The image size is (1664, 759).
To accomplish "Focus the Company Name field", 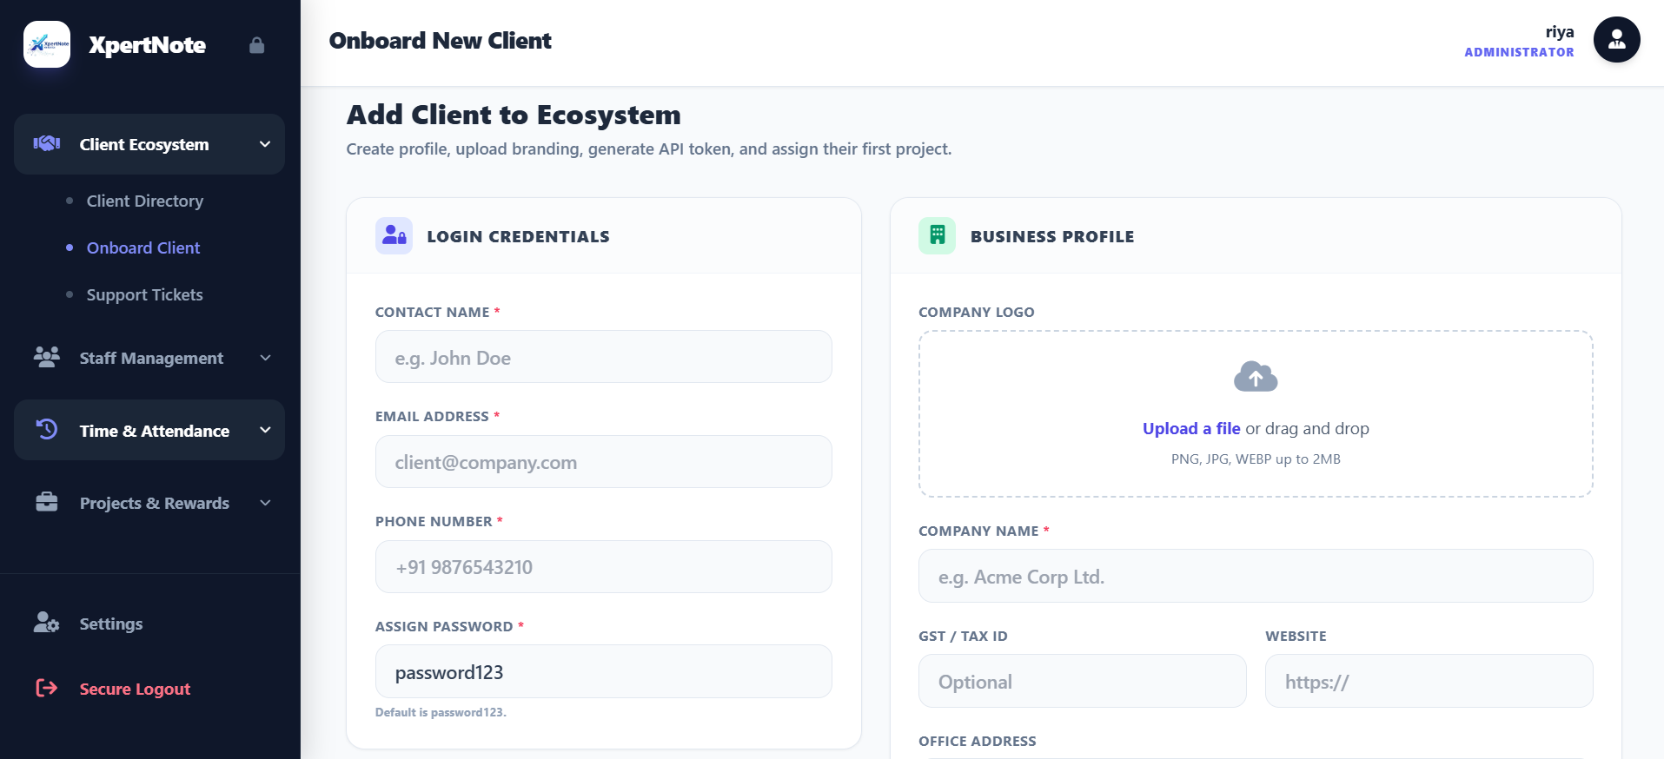I will pyautogui.click(x=1256, y=576).
